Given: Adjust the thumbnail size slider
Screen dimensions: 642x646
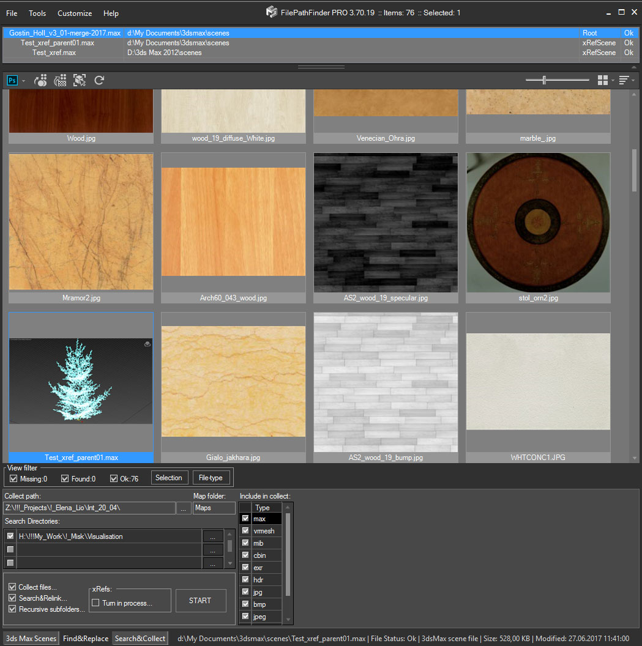Looking at the screenshot, I should (544, 80).
